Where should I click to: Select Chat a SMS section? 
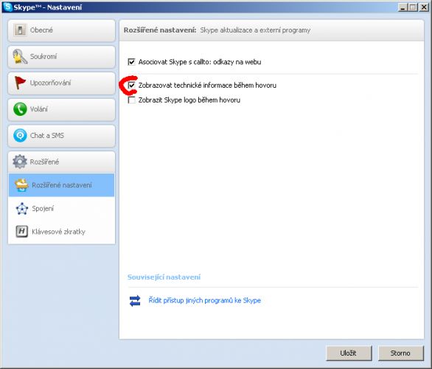pyautogui.click(x=61, y=136)
